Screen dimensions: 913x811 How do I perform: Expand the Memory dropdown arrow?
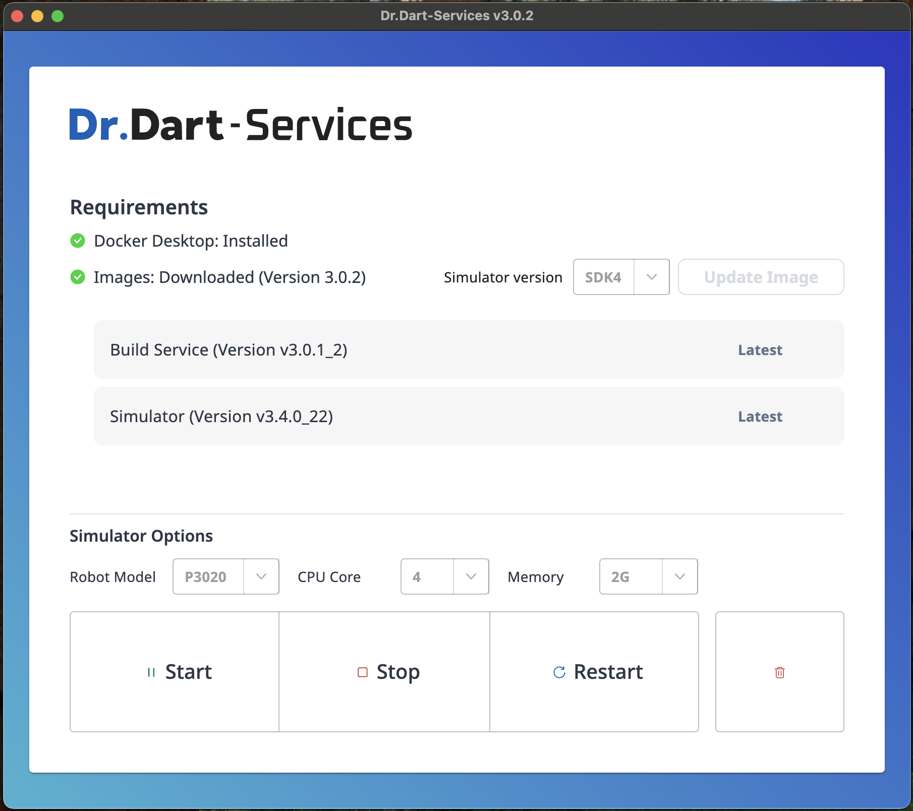click(x=679, y=576)
